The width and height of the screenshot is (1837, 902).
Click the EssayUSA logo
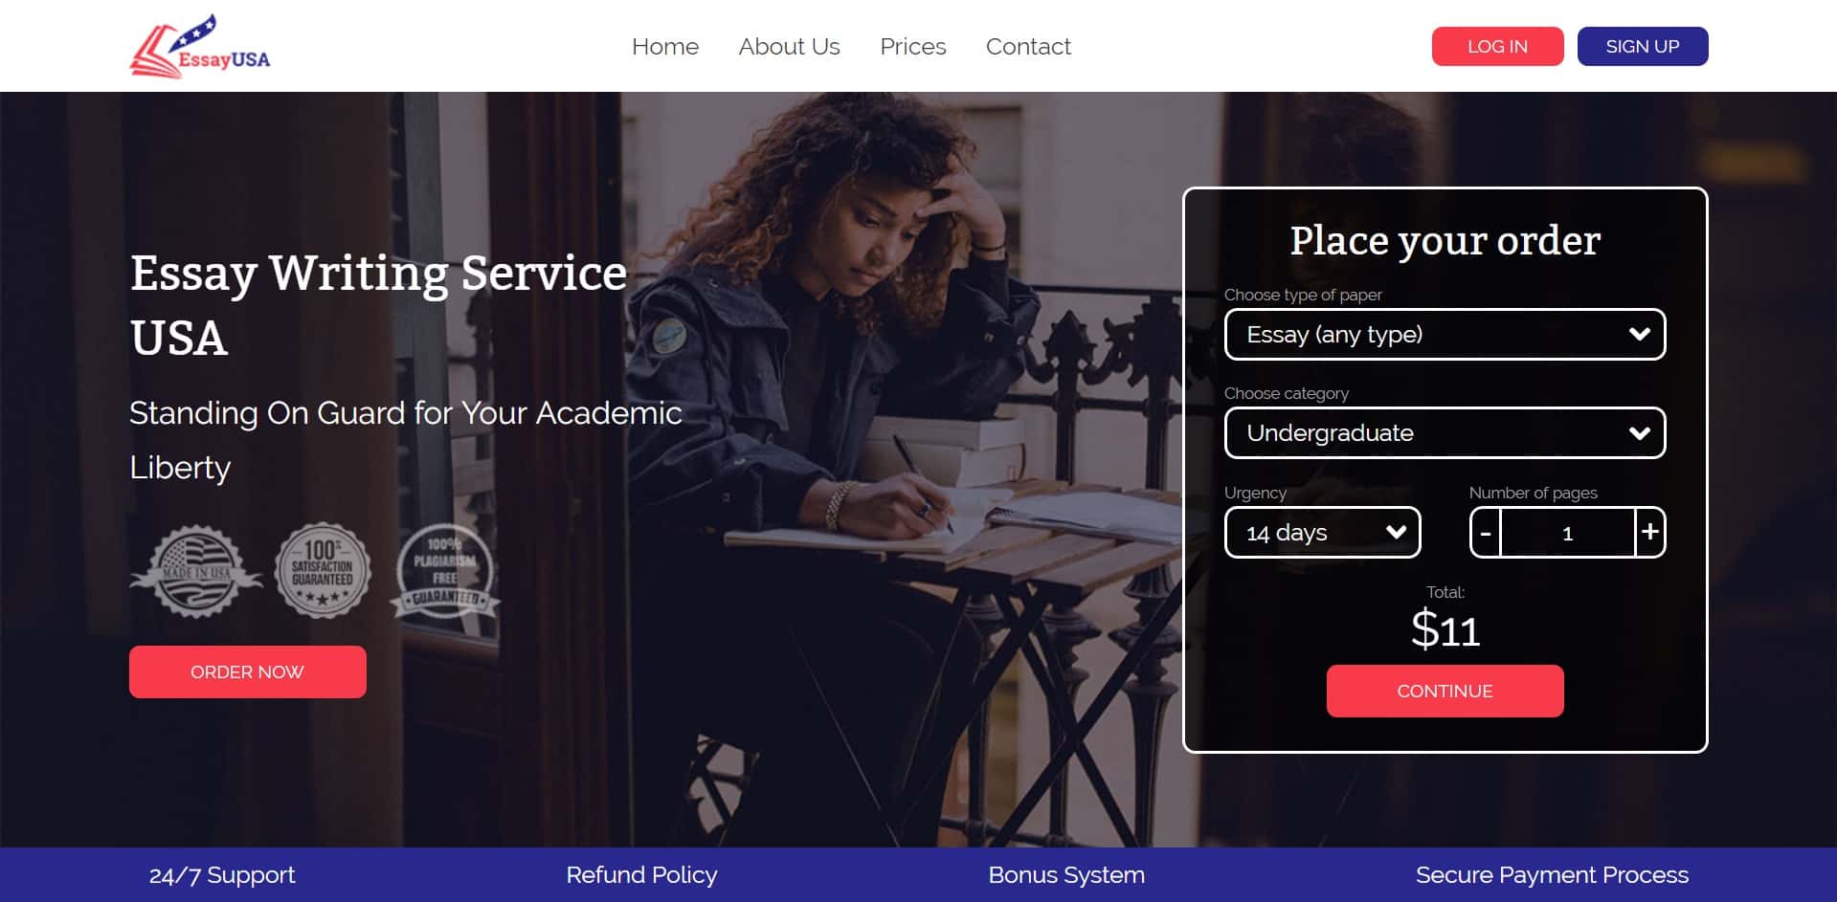click(200, 46)
